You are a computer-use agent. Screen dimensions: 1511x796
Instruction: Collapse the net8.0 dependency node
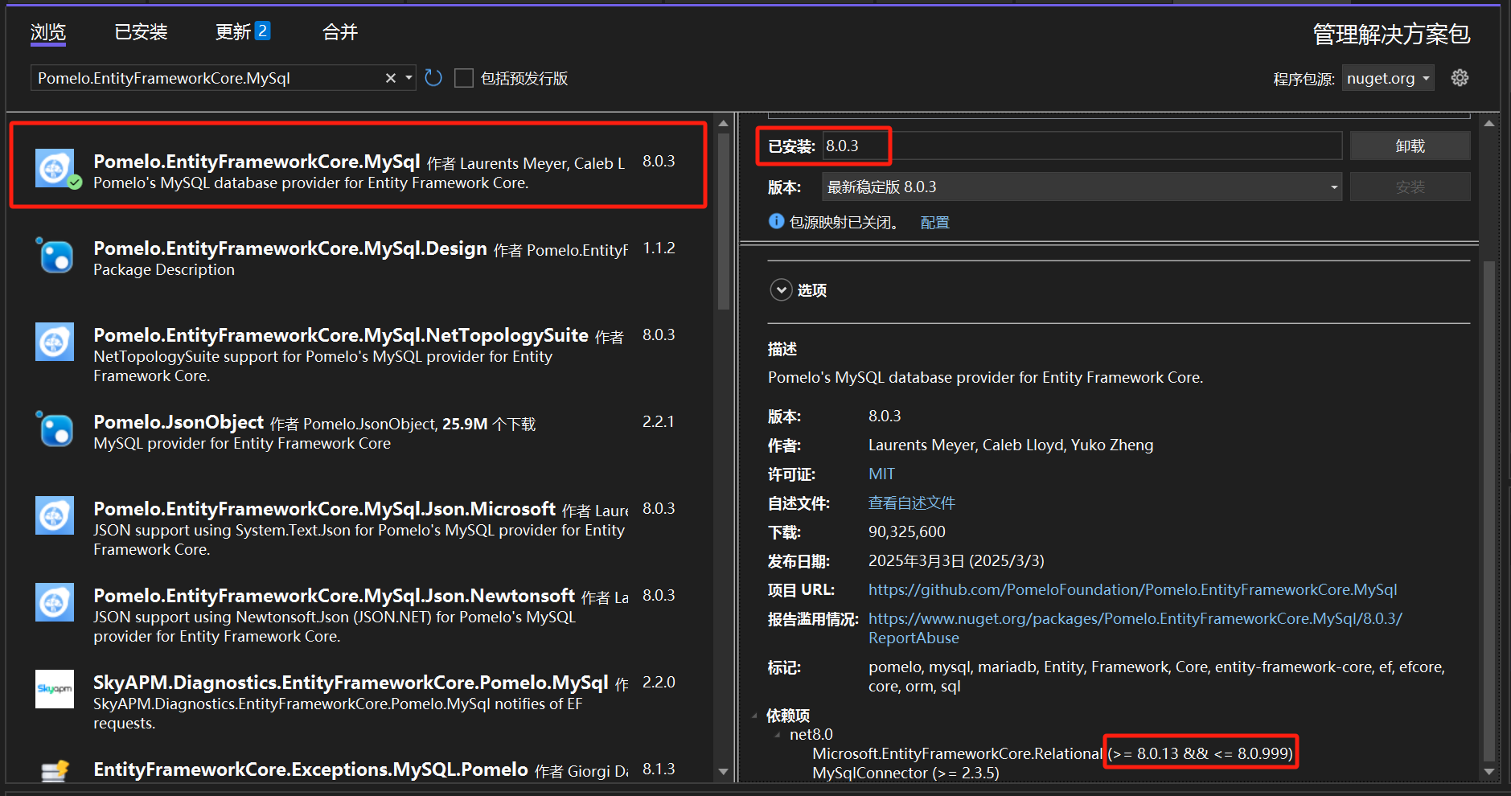click(x=778, y=734)
